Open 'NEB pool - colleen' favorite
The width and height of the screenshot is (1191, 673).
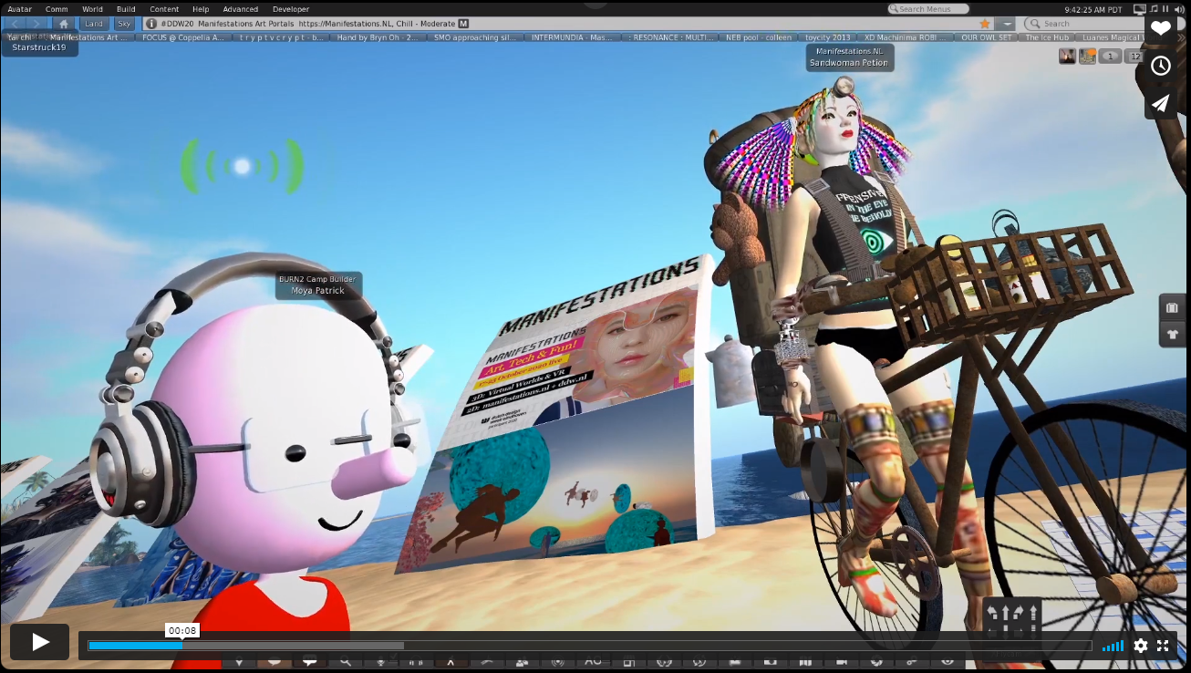(759, 37)
